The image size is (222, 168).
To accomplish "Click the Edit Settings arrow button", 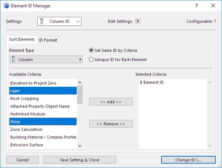I will (x=138, y=21).
